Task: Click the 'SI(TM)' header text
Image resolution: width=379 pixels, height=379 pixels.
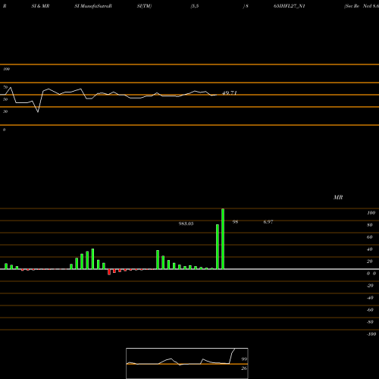Action: click(144, 6)
